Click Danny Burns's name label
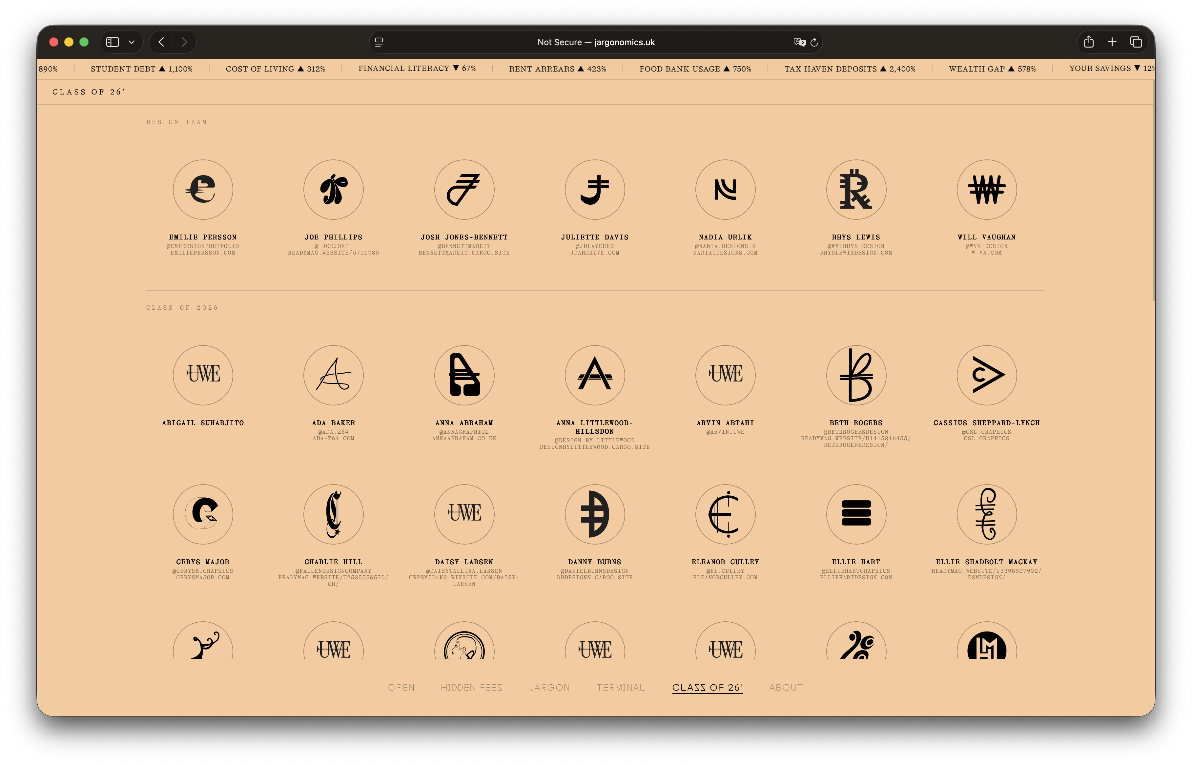Image resolution: width=1192 pixels, height=765 pixels. coord(594,562)
